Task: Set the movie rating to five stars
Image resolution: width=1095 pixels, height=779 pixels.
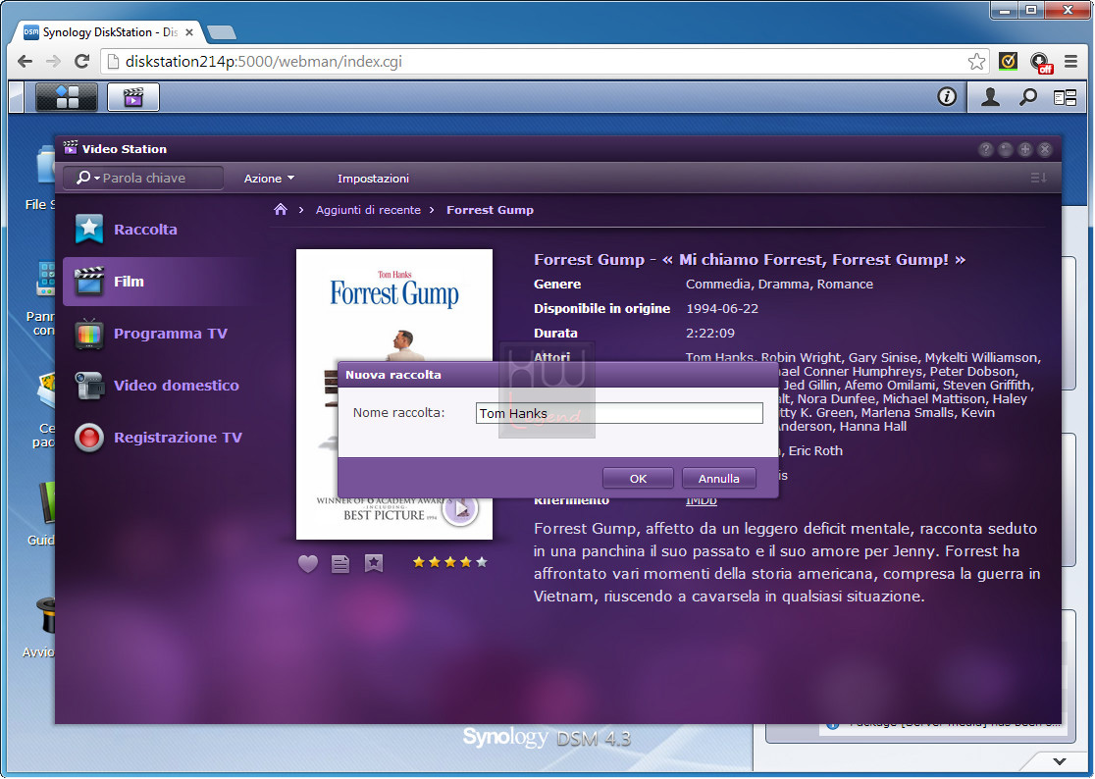Action: point(481,562)
